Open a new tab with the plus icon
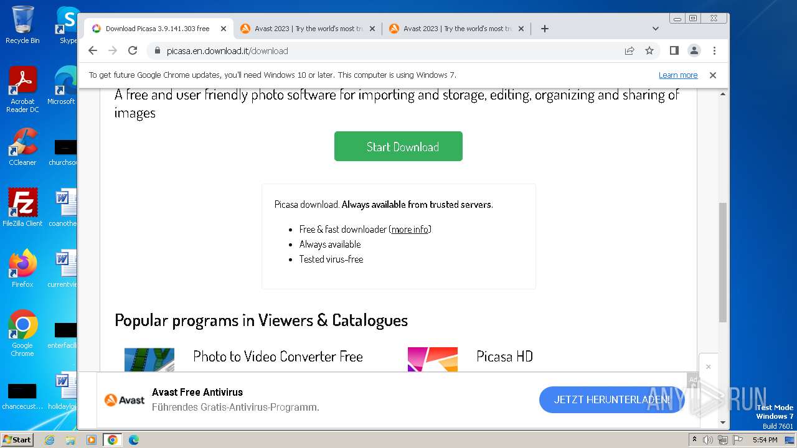This screenshot has width=797, height=448. (x=544, y=29)
